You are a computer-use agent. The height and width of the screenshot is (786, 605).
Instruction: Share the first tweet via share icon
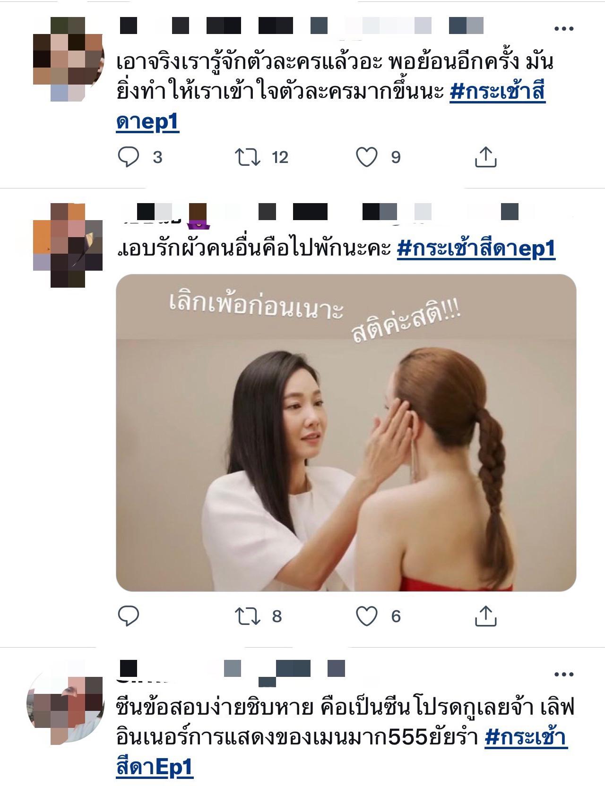point(485,157)
